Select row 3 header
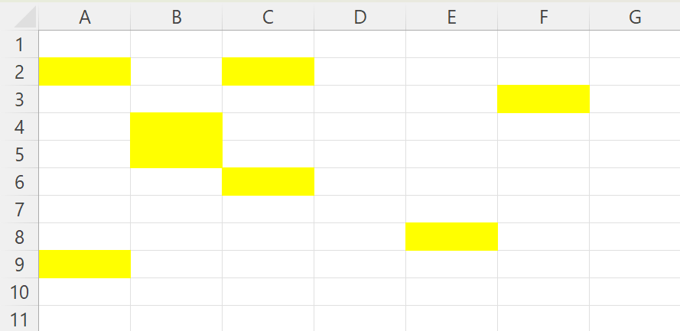Viewport: 680px width, 331px height. (x=20, y=99)
